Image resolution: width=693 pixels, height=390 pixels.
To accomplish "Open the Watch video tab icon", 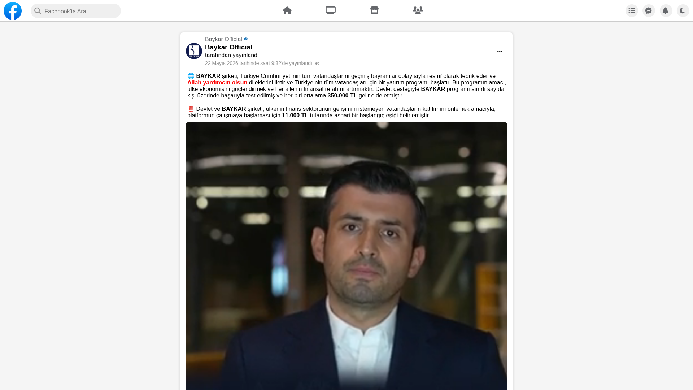I will point(331,10).
